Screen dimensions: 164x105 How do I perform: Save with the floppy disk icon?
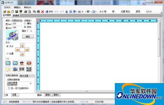[x=17, y=12]
